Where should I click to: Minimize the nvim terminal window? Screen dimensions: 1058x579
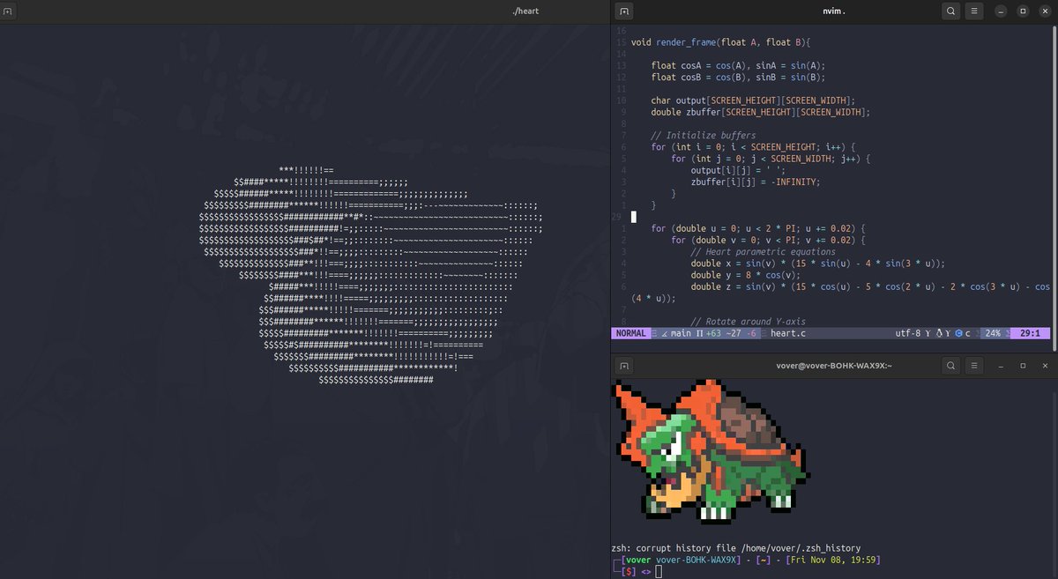pyautogui.click(x=1001, y=11)
